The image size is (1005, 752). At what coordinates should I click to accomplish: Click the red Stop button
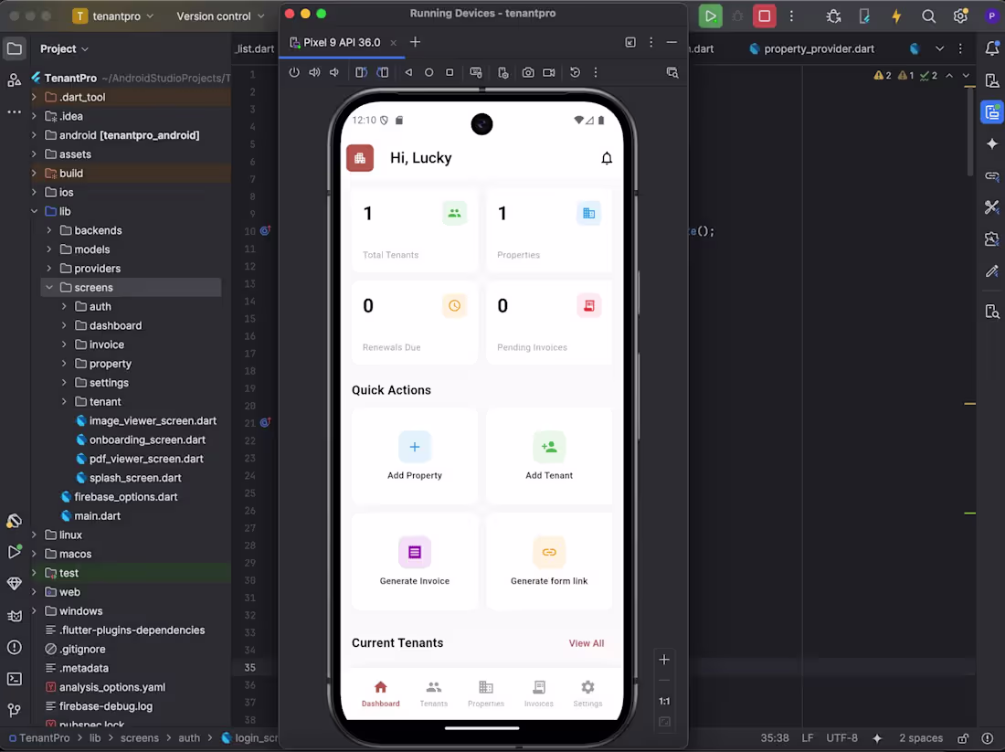[764, 16]
